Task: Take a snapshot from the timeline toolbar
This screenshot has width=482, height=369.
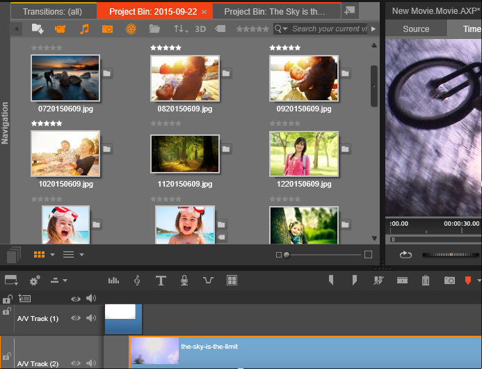Action: 449,281
